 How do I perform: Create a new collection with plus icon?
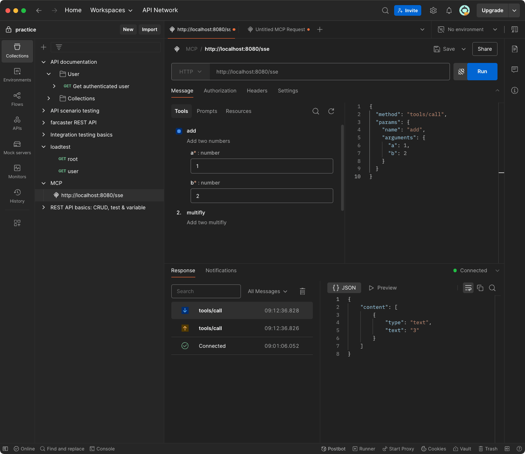click(44, 47)
